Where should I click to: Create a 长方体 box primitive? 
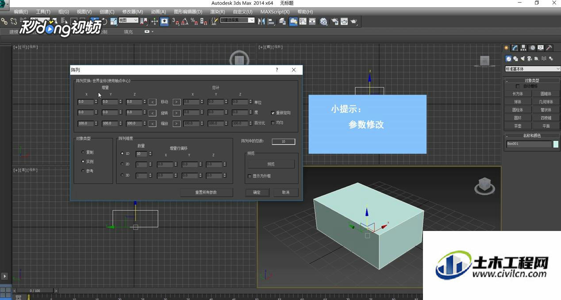(518, 94)
